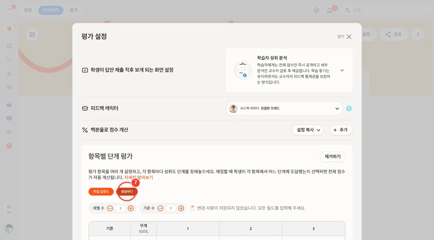Click the user avatar at sidebar bottom
This screenshot has width=434, height=240.
tap(9, 228)
